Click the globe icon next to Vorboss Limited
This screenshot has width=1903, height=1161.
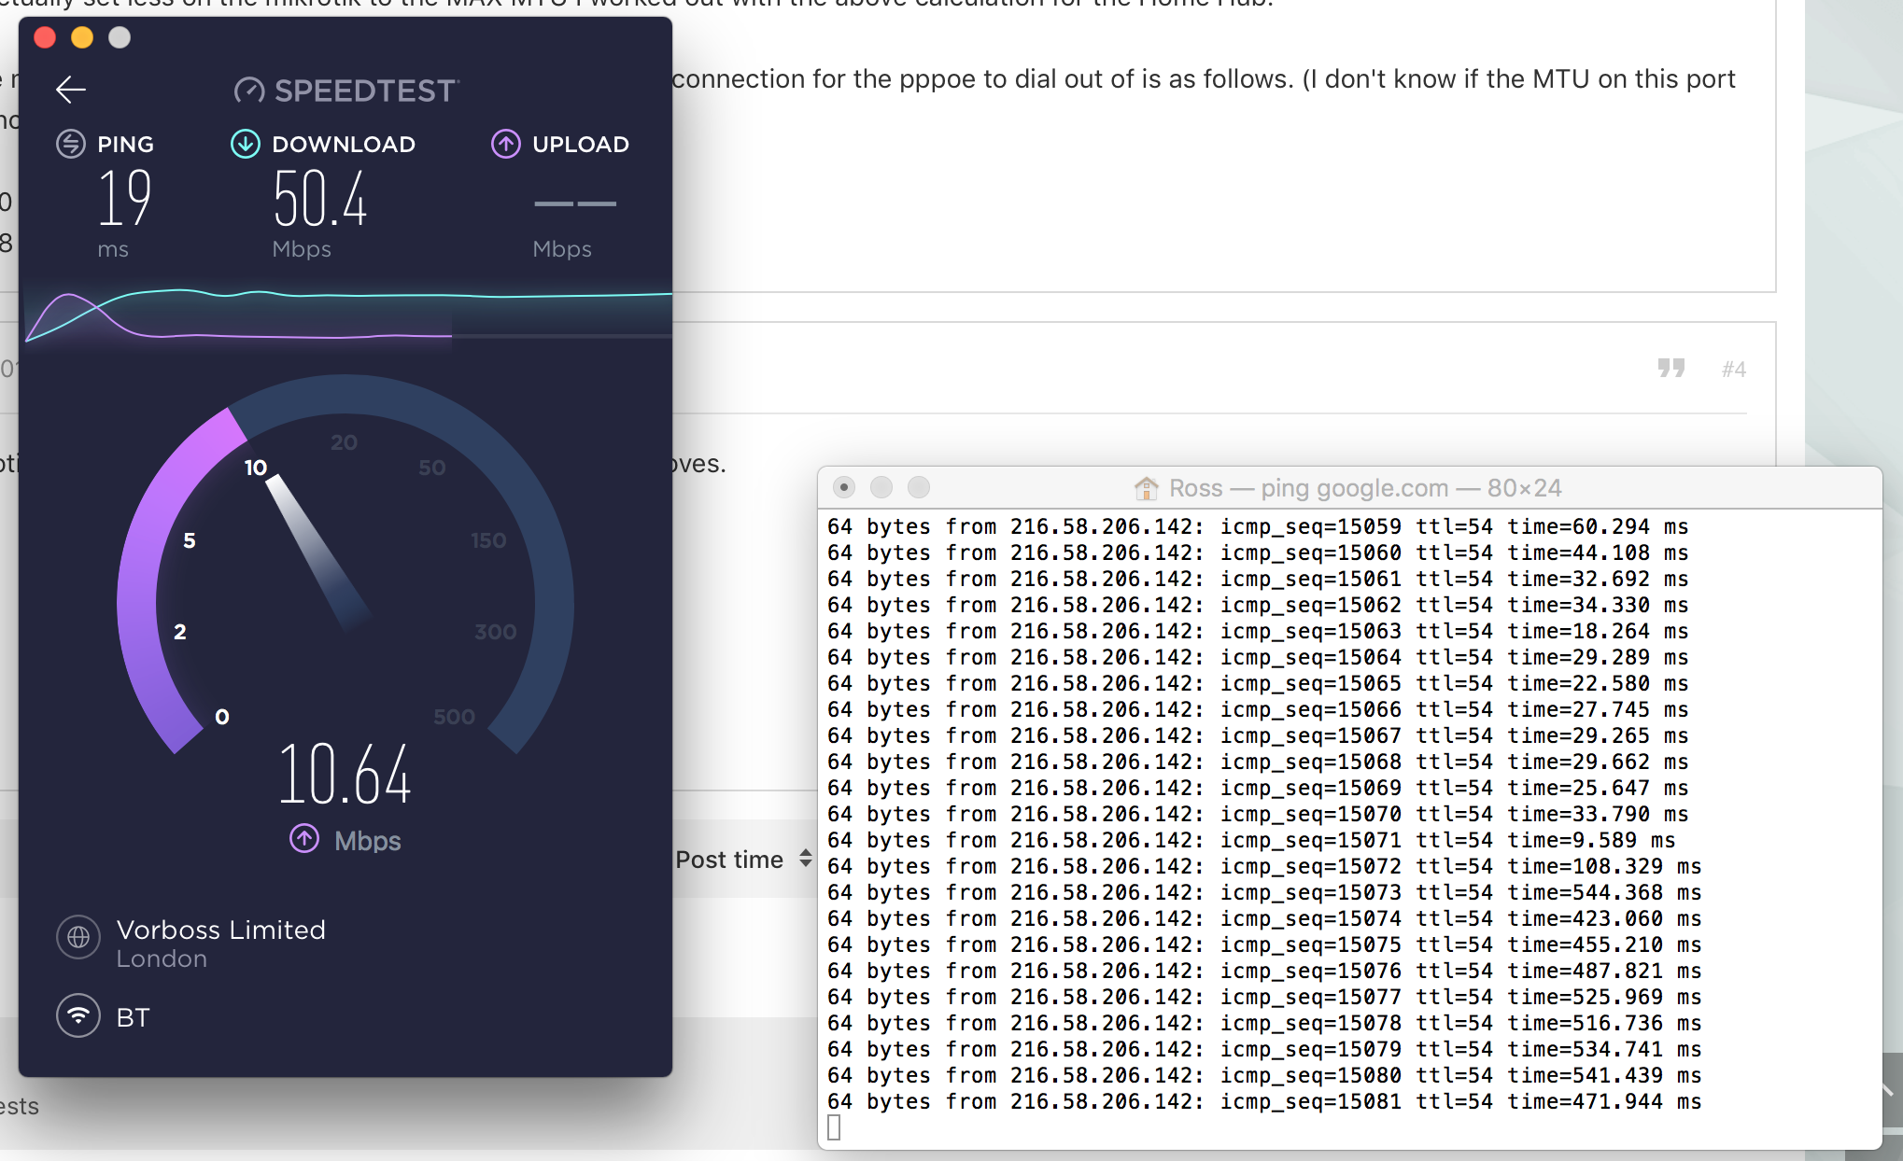coord(78,936)
